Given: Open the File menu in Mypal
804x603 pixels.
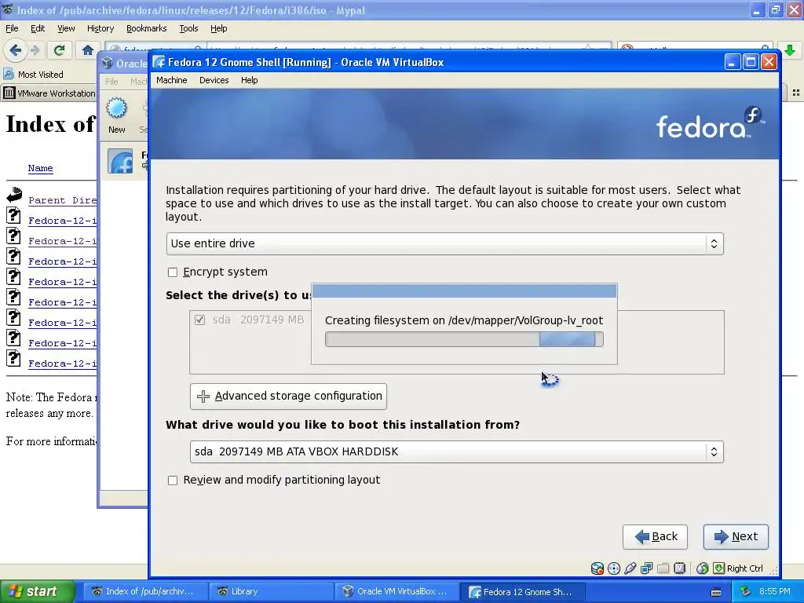Looking at the screenshot, I should point(12,28).
